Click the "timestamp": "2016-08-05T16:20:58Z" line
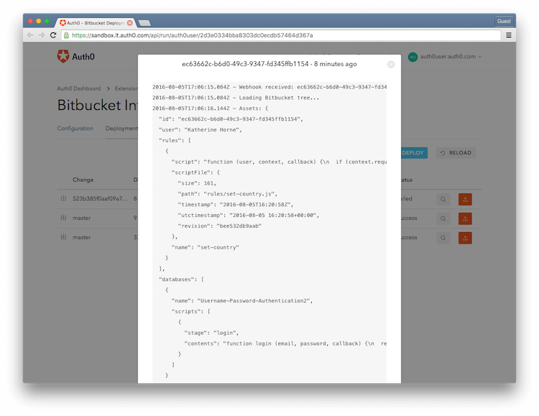Image resolution: width=539 pixels, height=416 pixels. click(236, 205)
